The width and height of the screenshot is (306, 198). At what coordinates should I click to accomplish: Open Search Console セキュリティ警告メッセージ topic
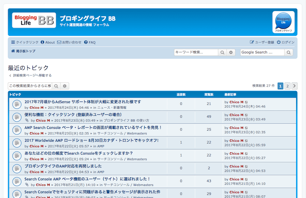coord(92,192)
